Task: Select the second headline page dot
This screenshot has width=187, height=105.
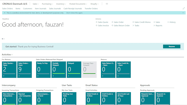Action: [x=4, y=39]
